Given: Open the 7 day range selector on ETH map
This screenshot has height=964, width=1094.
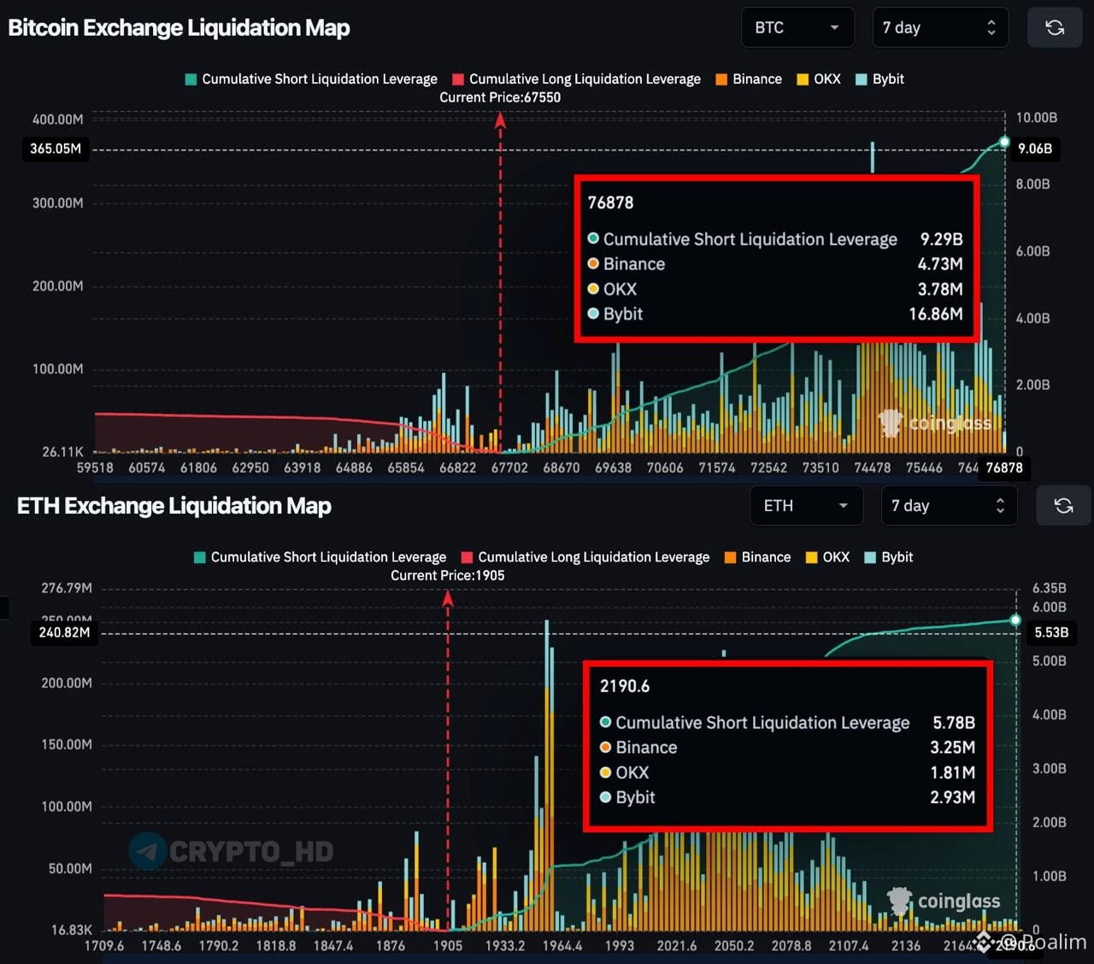Looking at the screenshot, I should click(949, 505).
